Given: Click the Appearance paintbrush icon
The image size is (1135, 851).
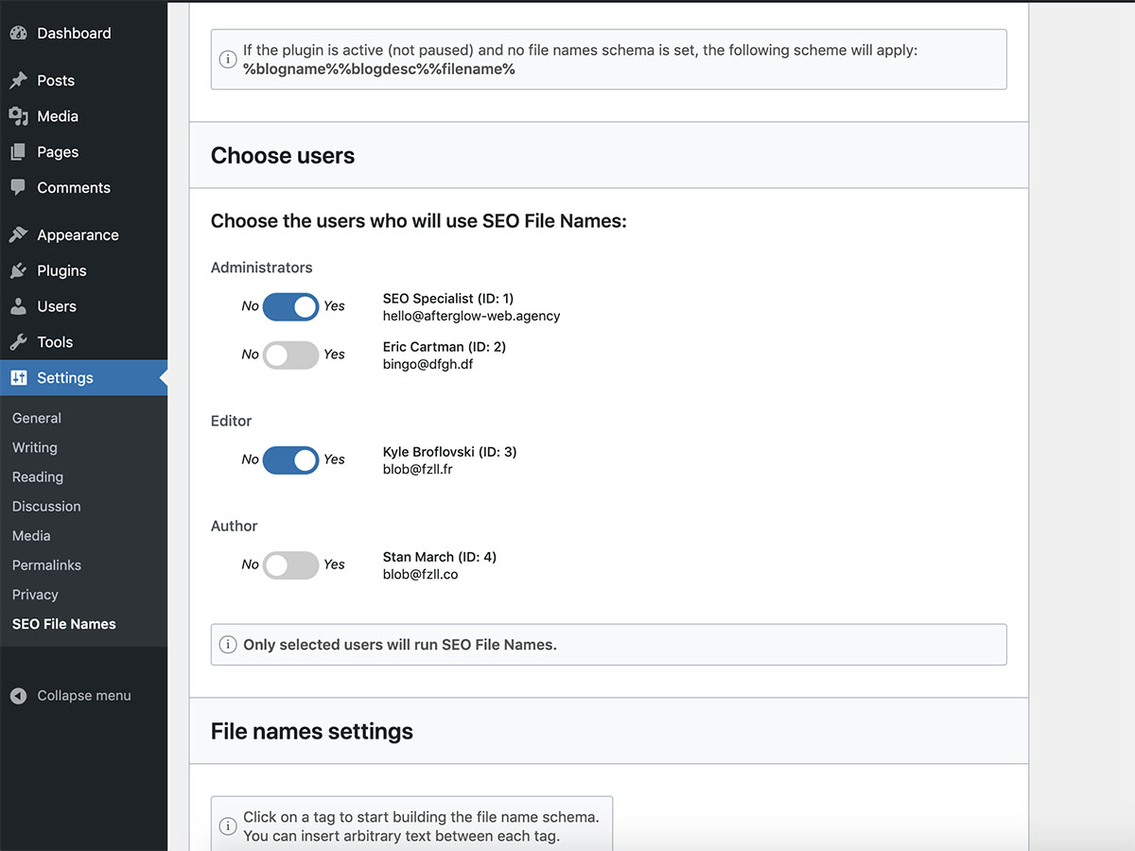Looking at the screenshot, I should click(19, 234).
